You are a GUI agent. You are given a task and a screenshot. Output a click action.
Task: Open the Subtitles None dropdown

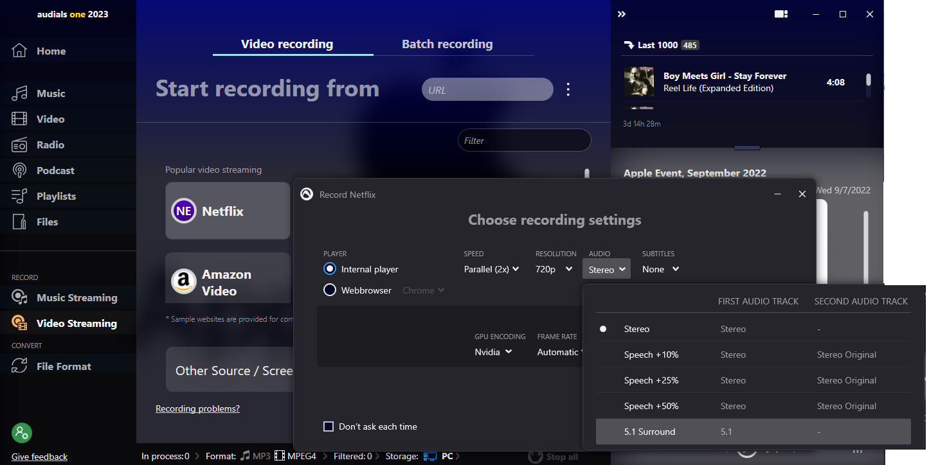[x=661, y=269]
